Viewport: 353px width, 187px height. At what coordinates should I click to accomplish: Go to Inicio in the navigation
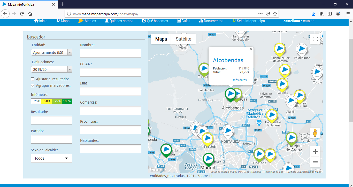pos(41,21)
